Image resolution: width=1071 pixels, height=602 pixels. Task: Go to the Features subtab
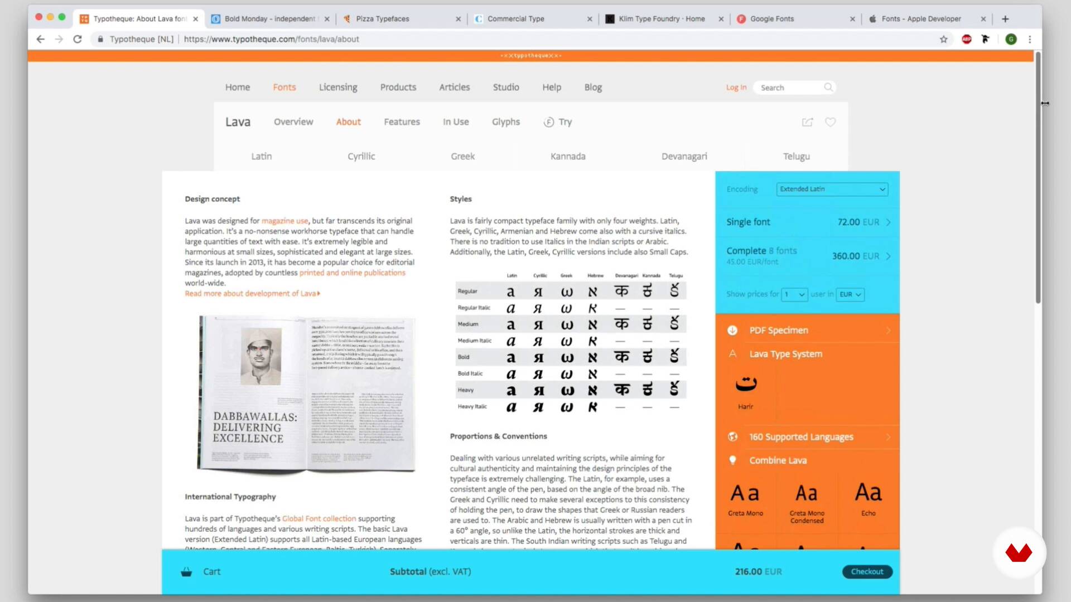pyautogui.click(x=402, y=122)
